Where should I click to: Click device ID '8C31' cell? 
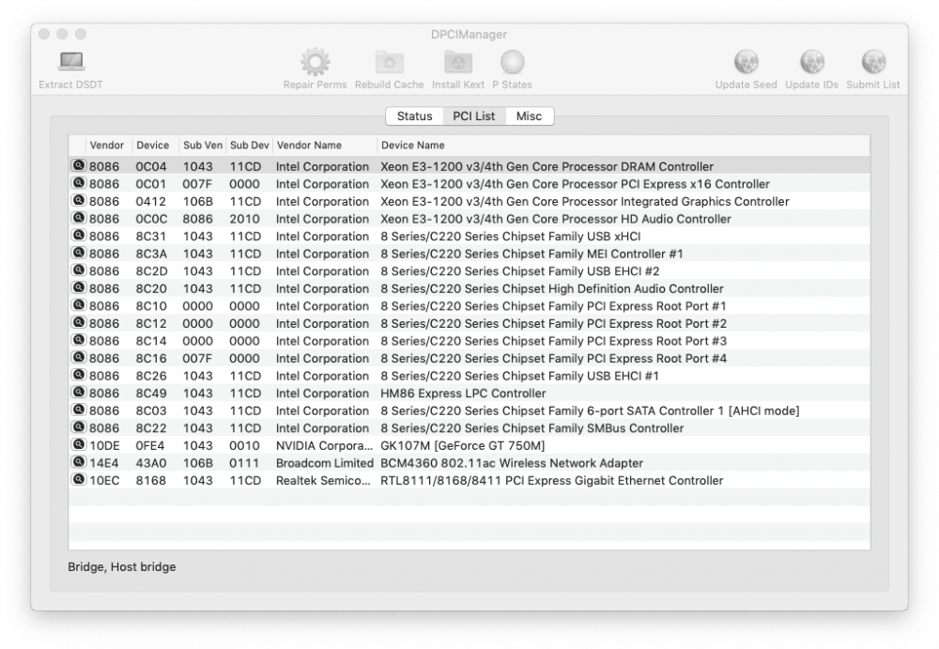click(151, 236)
